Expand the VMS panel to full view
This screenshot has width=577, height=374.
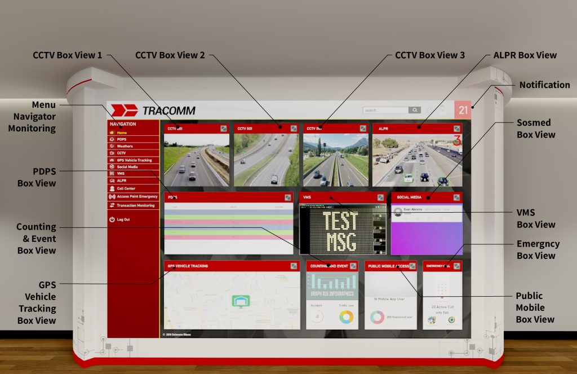pos(380,197)
